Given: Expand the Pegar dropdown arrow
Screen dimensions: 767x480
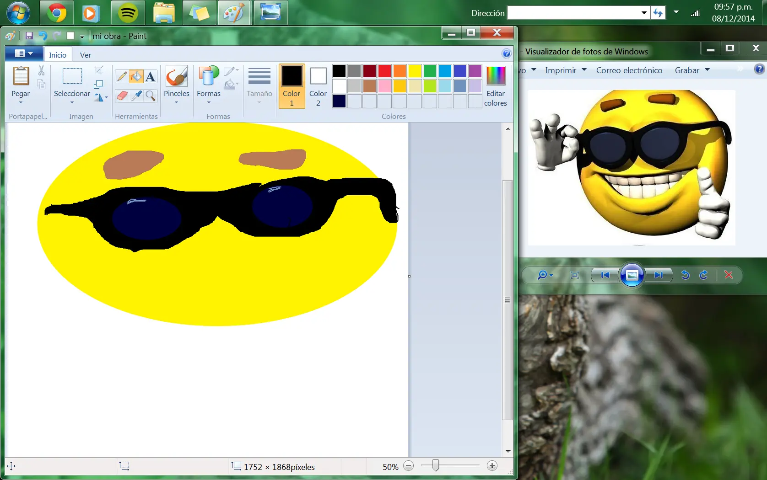Looking at the screenshot, I should click(x=21, y=102).
